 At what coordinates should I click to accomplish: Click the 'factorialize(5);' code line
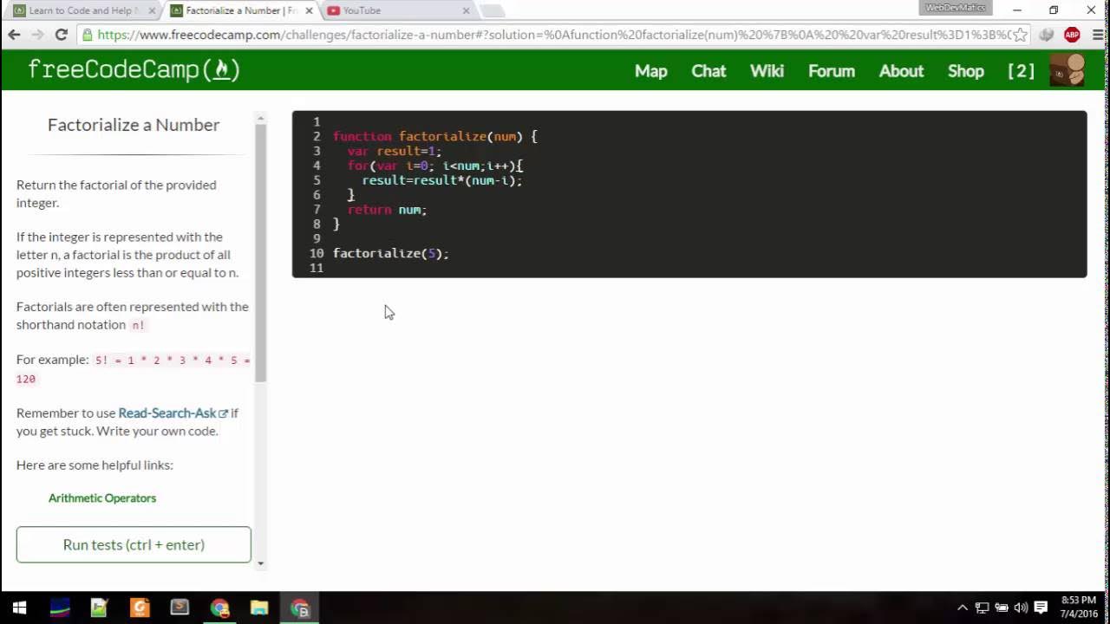point(390,253)
